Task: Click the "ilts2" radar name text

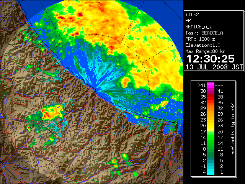Action: point(192,15)
